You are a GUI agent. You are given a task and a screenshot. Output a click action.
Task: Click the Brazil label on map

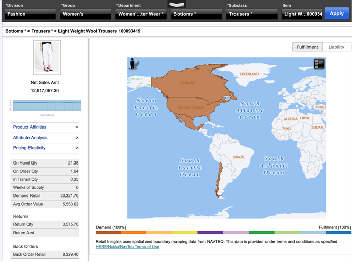(x=239, y=157)
